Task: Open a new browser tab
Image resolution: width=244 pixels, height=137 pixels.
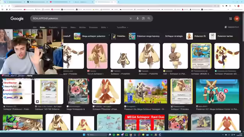Action: pos(119,2)
